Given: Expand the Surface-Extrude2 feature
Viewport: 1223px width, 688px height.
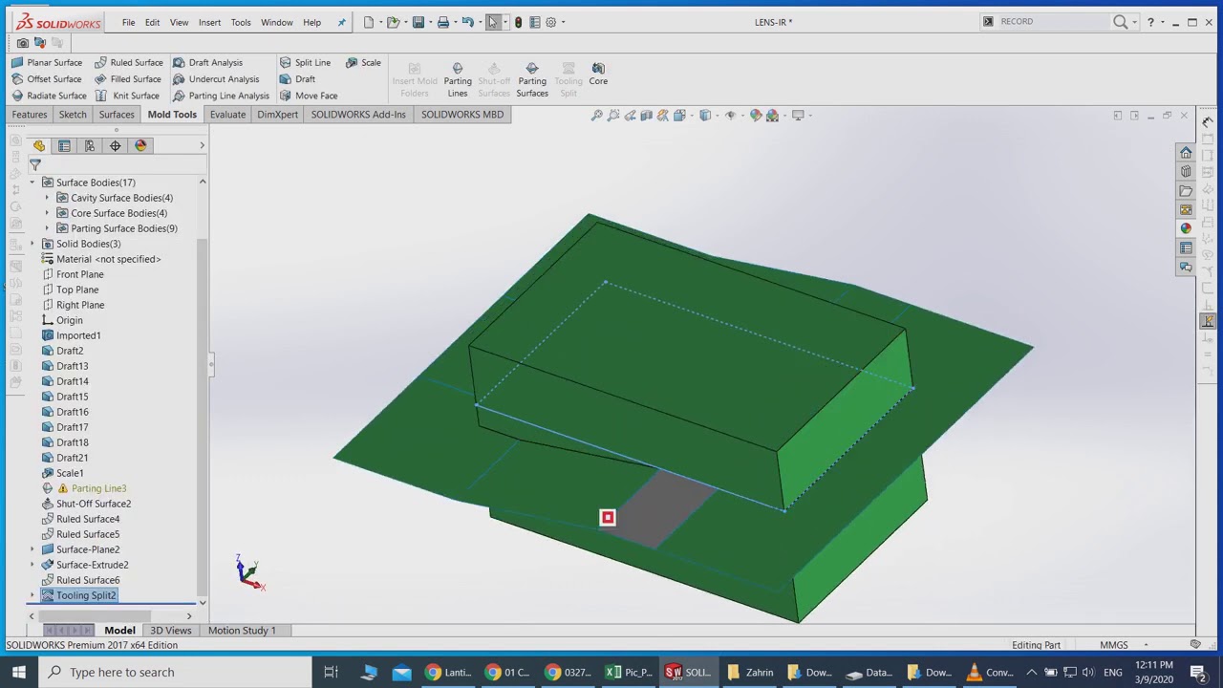Looking at the screenshot, I should click(x=32, y=565).
